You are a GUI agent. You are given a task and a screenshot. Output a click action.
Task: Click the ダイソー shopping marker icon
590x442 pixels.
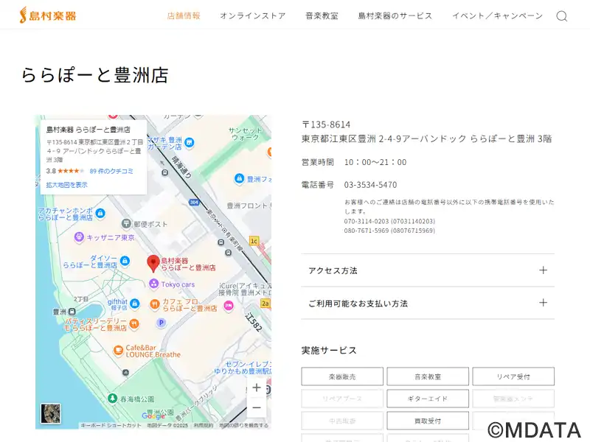click(x=125, y=261)
